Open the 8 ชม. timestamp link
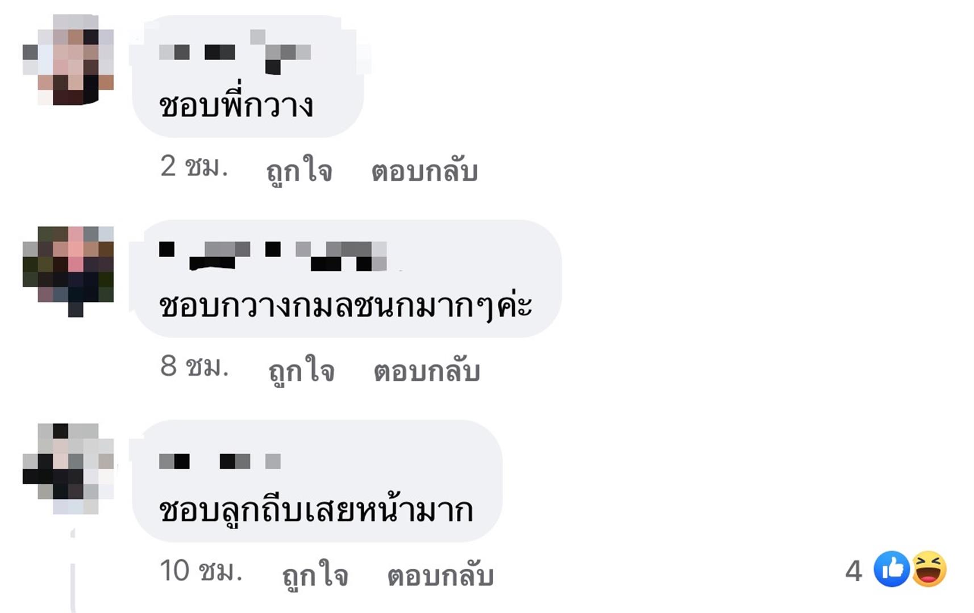The image size is (974, 613). (x=194, y=366)
